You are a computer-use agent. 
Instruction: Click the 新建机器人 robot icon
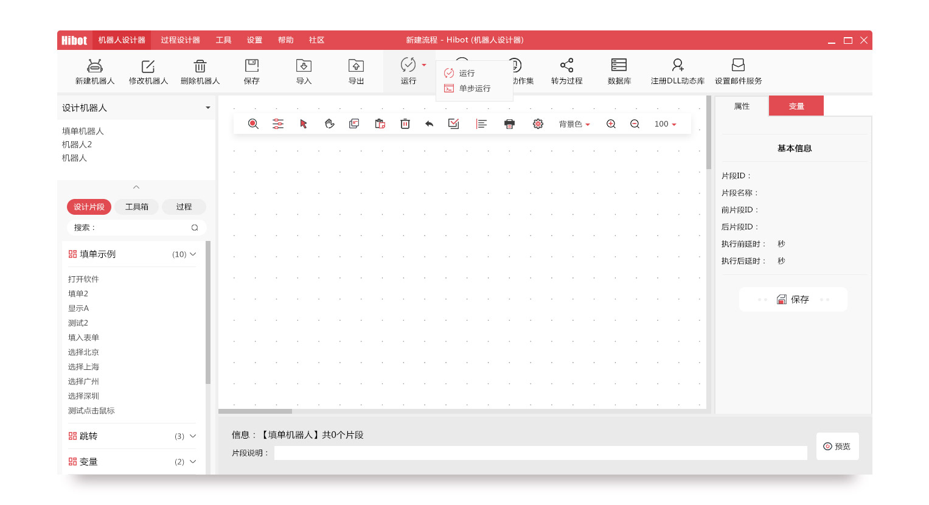click(x=95, y=66)
